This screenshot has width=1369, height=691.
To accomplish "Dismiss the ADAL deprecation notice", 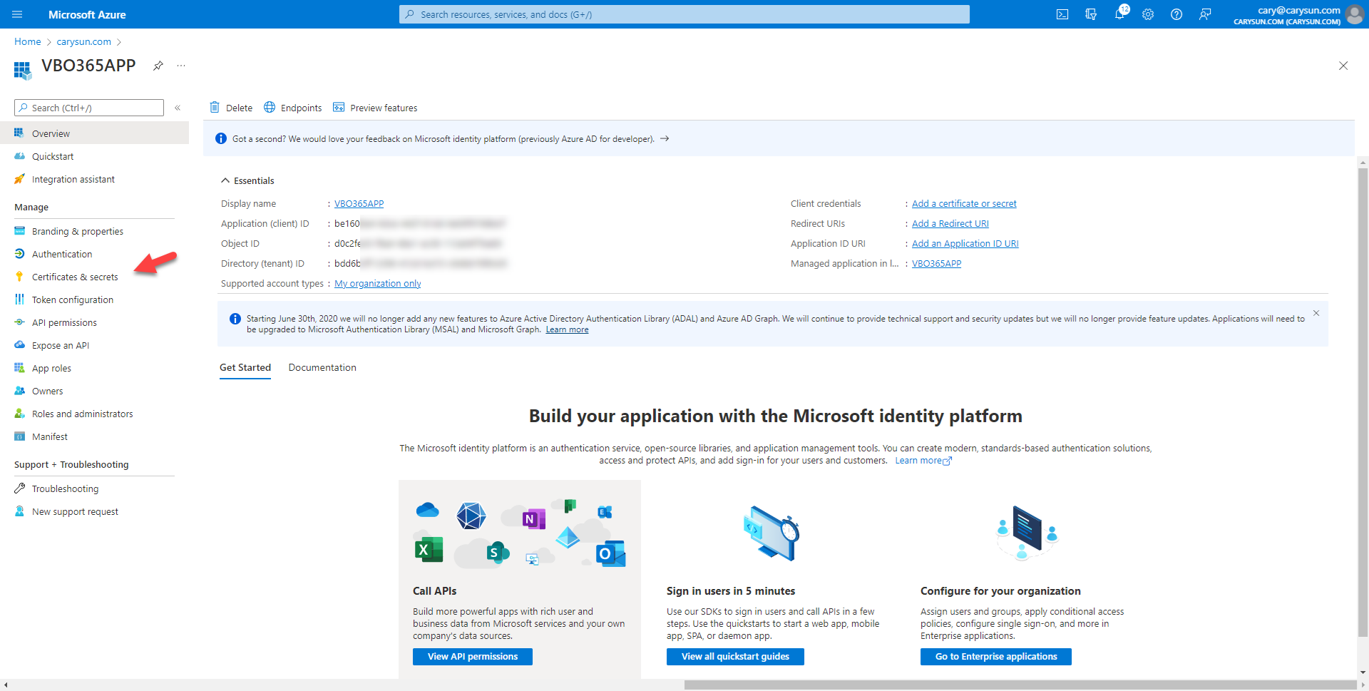I will 1316,313.
